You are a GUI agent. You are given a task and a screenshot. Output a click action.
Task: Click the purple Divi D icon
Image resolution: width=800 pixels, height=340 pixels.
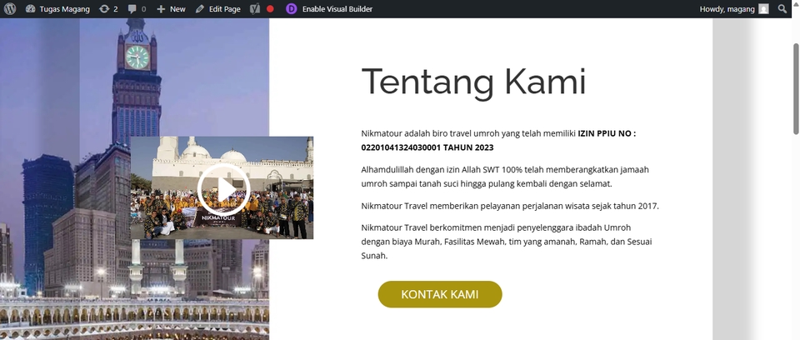292,8
